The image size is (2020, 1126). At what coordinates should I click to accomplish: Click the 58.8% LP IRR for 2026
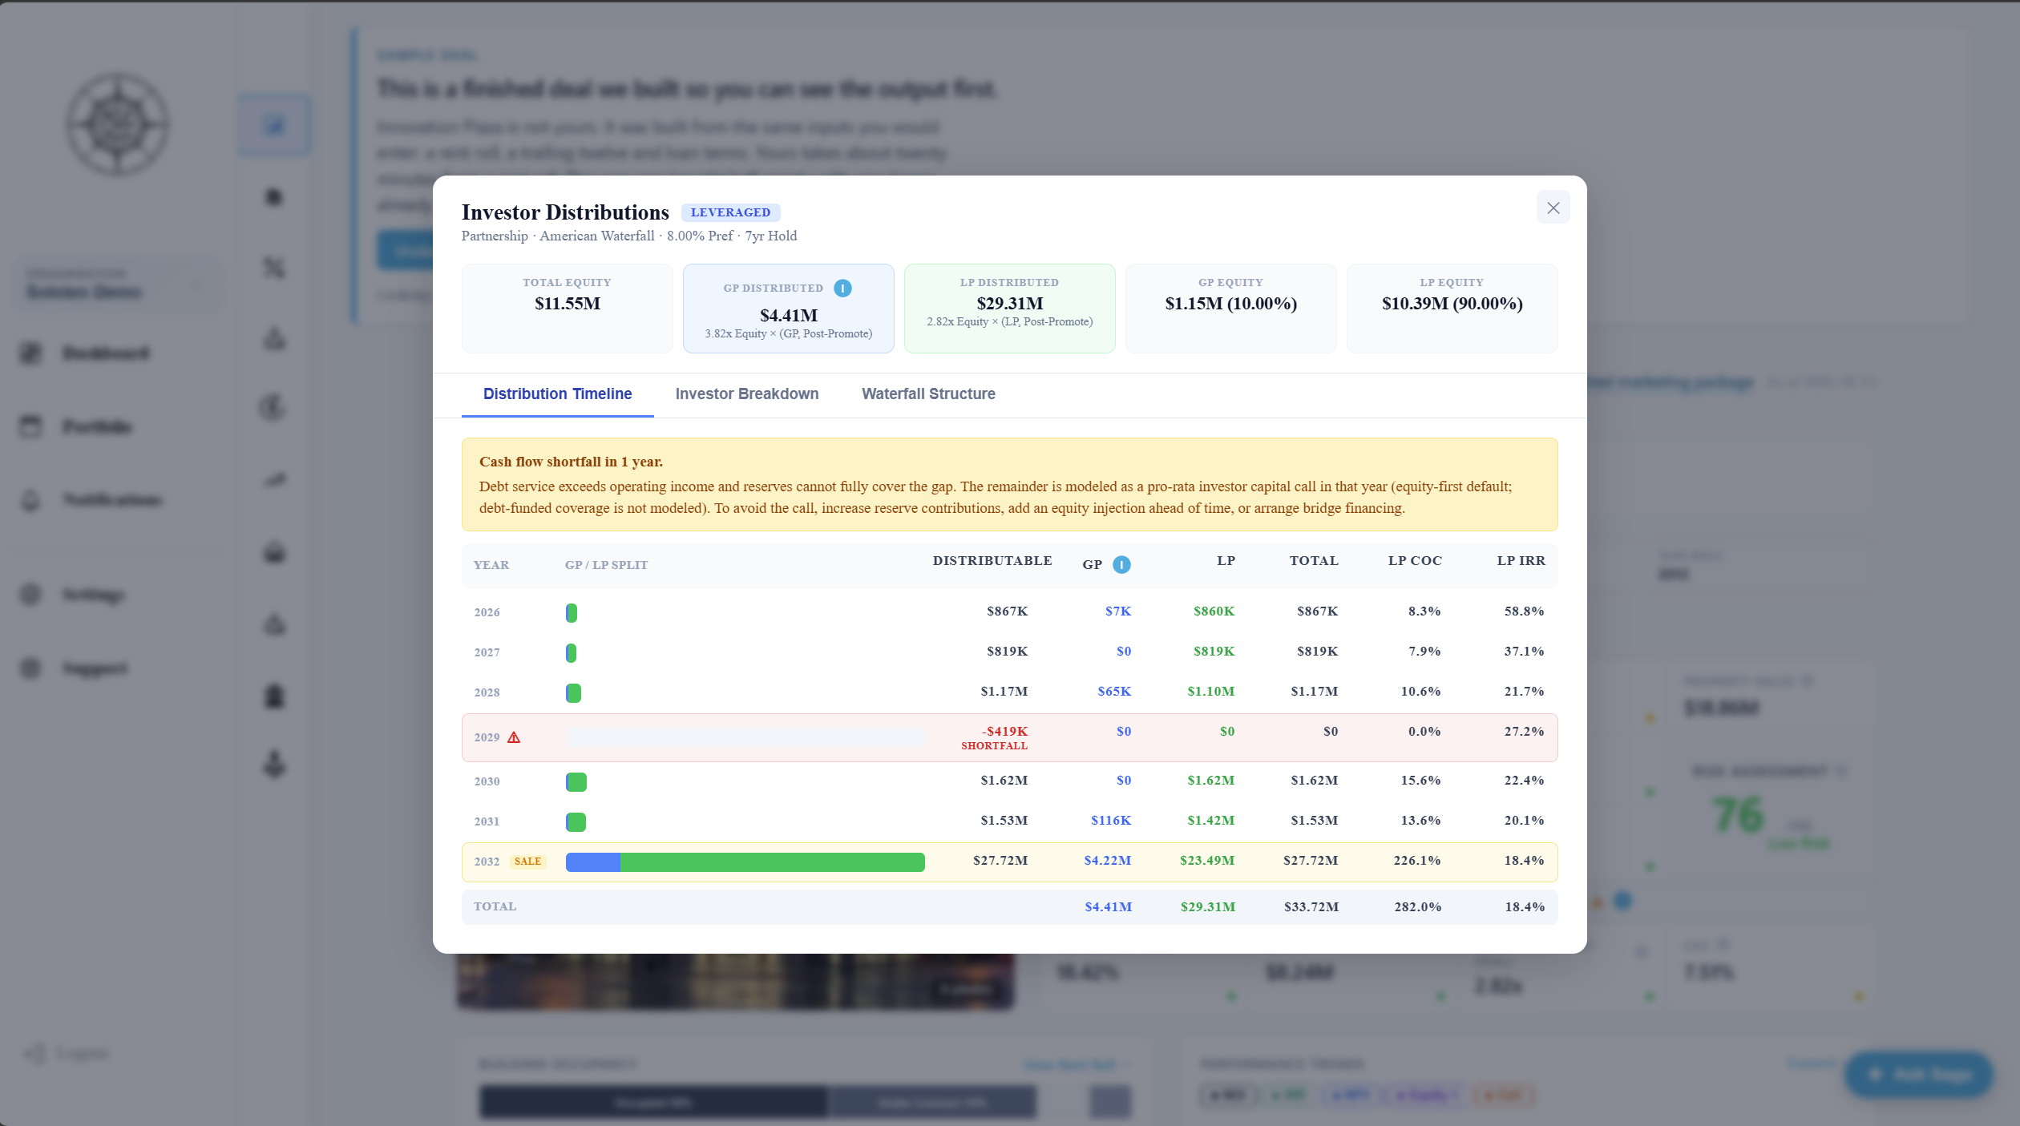coord(1524,611)
